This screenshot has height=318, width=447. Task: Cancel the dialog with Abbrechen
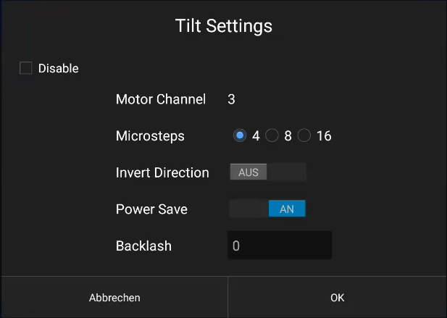click(x=114, y=298)
